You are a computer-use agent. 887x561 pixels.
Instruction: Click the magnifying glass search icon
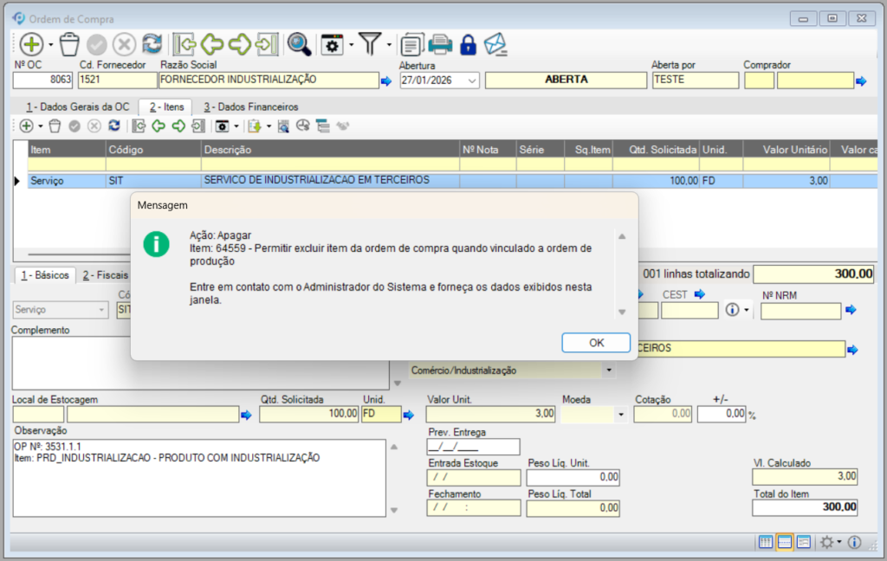click(x=299, y=44)
